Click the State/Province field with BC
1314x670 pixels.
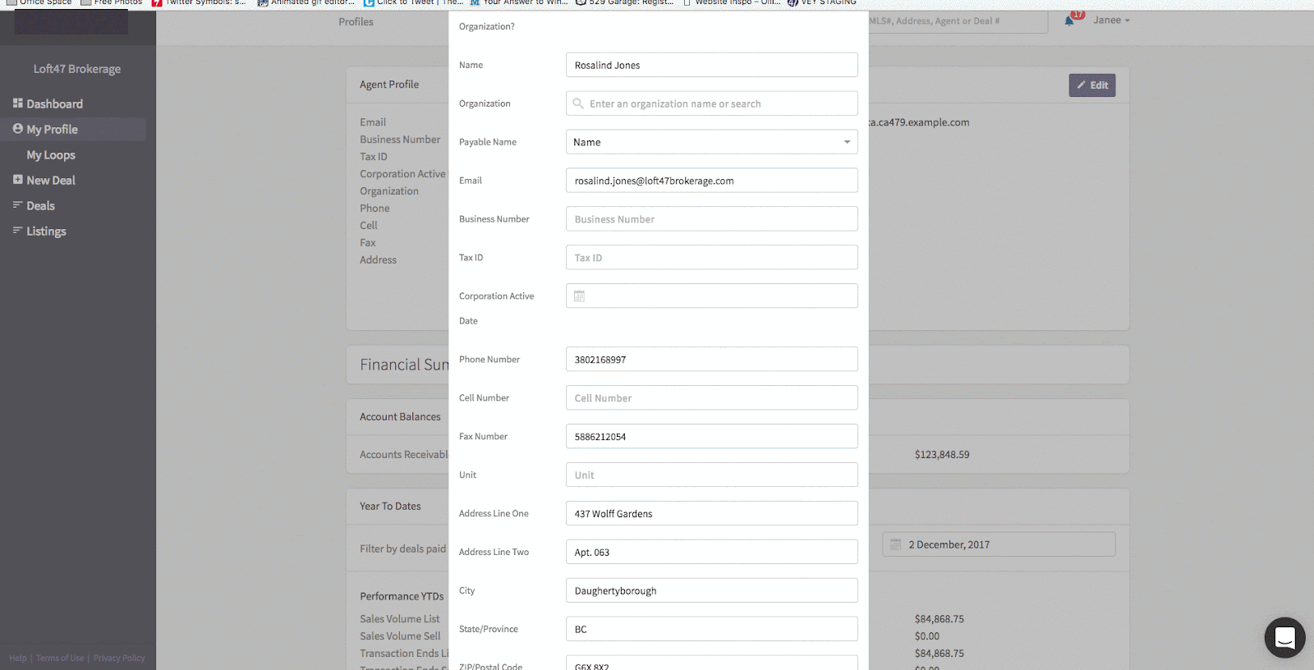coord(712,630)
